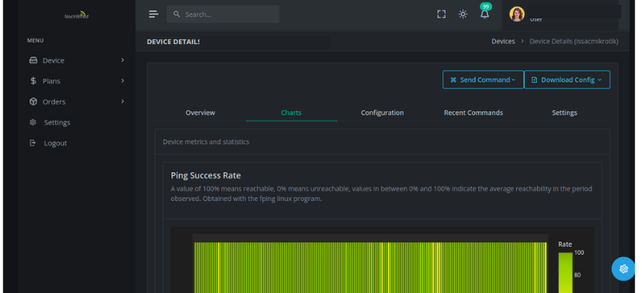This screenshot has width=642, height=293.
Task: Click the 100 value on Rate legend
Action: coord(579,252)
